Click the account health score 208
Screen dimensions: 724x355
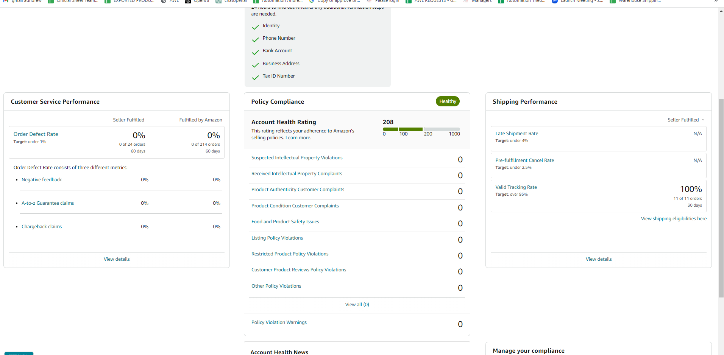(x=388, y=122)
